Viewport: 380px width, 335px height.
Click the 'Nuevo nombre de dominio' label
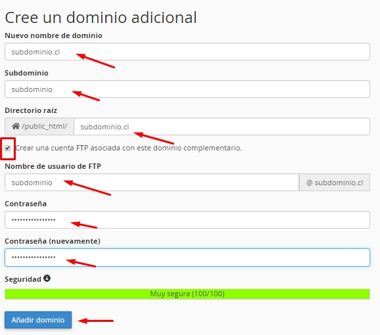point(53,35)
